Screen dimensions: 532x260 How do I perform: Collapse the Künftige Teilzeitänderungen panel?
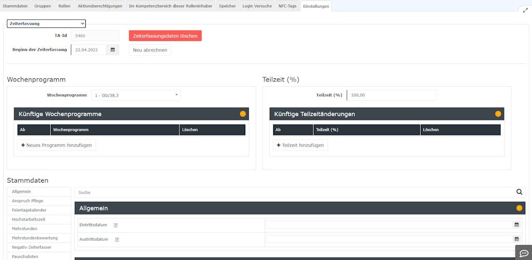pyautogui.click(x=498, y=114)
